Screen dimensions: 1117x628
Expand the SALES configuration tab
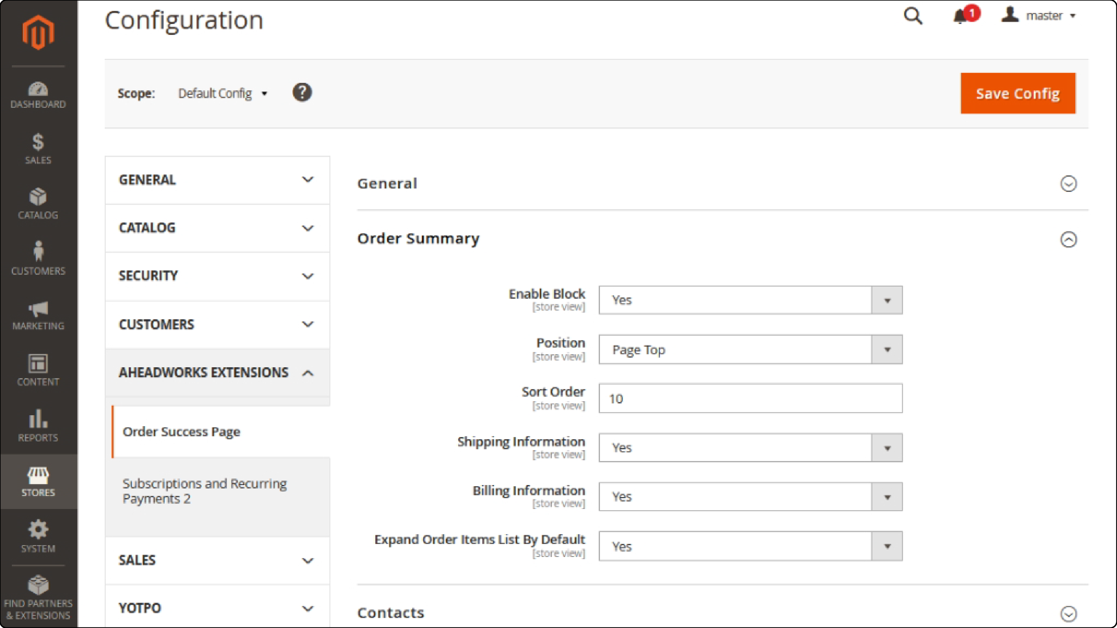[217, 560]
